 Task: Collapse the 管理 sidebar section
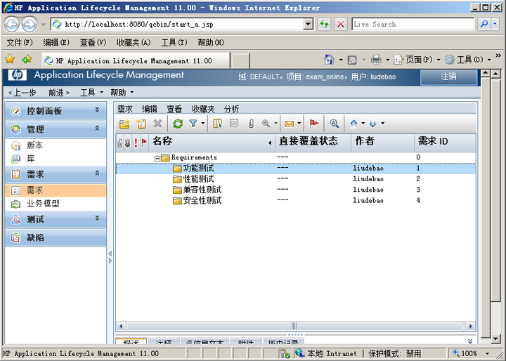97,128
